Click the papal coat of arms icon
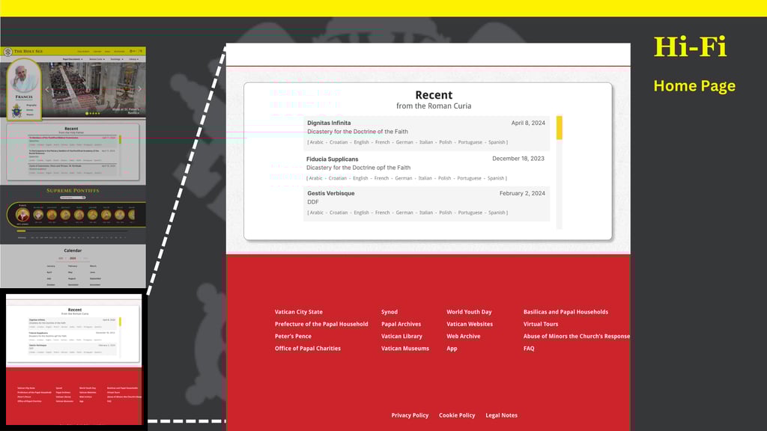Image resolution: width=767 pixels, height=431 pixels. [17, 111]
